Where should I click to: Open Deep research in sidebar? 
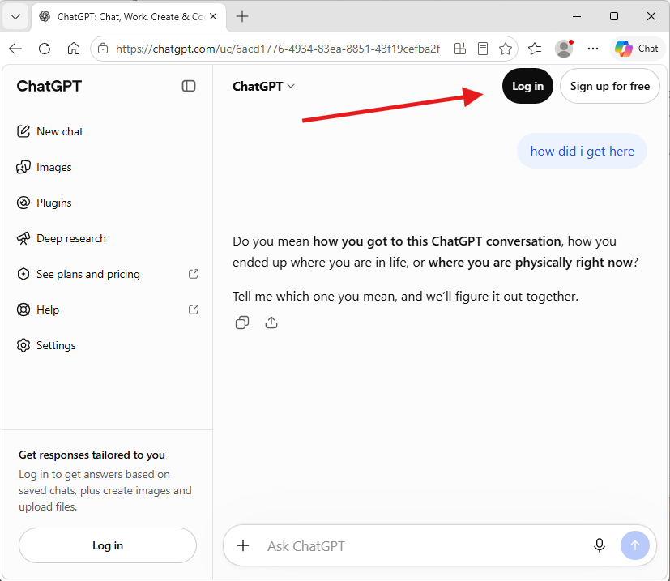[x=61, y=238]
